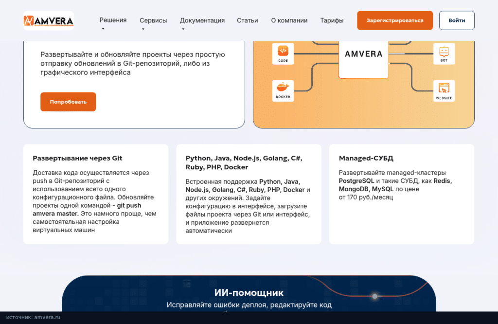Go to the Статьи page
This screenshot has width=498, height=324.
248,20
